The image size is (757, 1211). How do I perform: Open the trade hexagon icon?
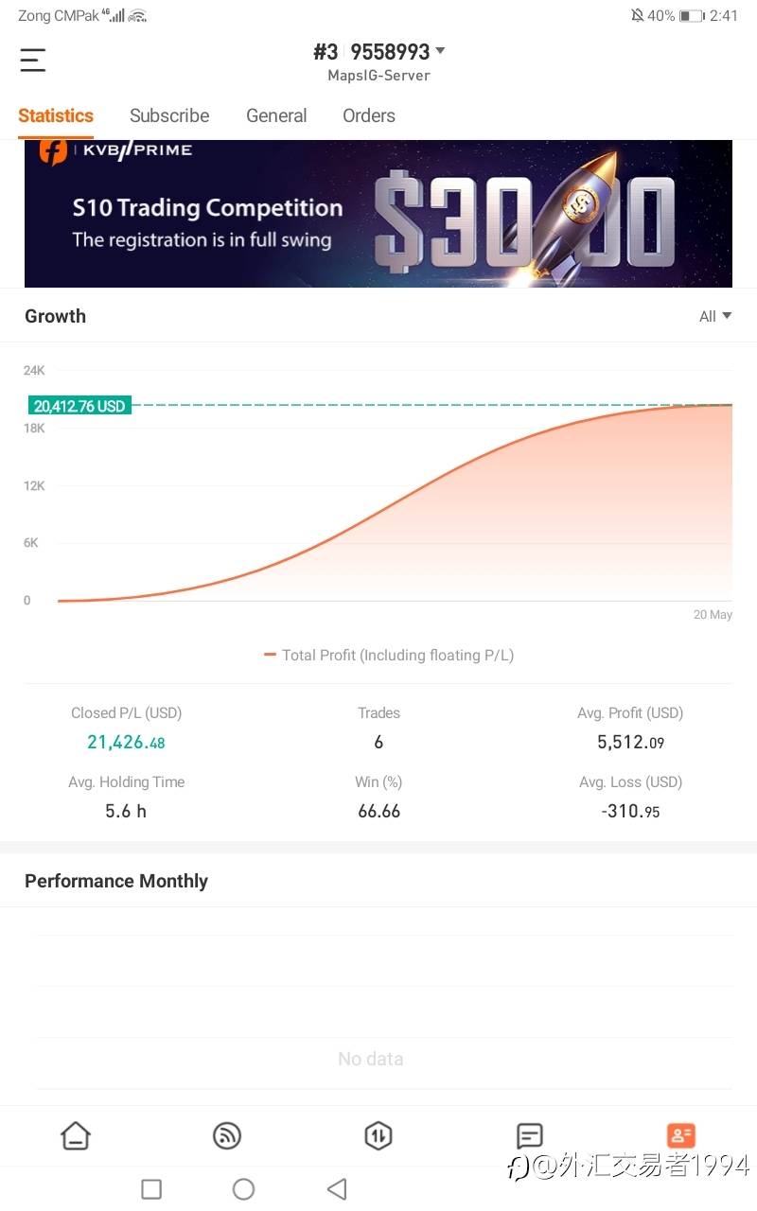pos(378,1135)
